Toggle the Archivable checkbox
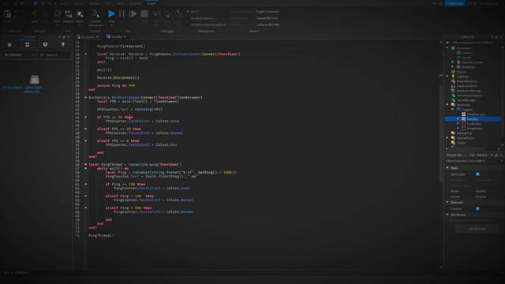The width and height of the screenshot is (505, 284). [x=477, y=174]
